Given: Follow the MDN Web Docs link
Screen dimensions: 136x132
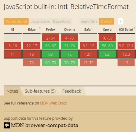Looking at the screenshot, I should [53, 103].
